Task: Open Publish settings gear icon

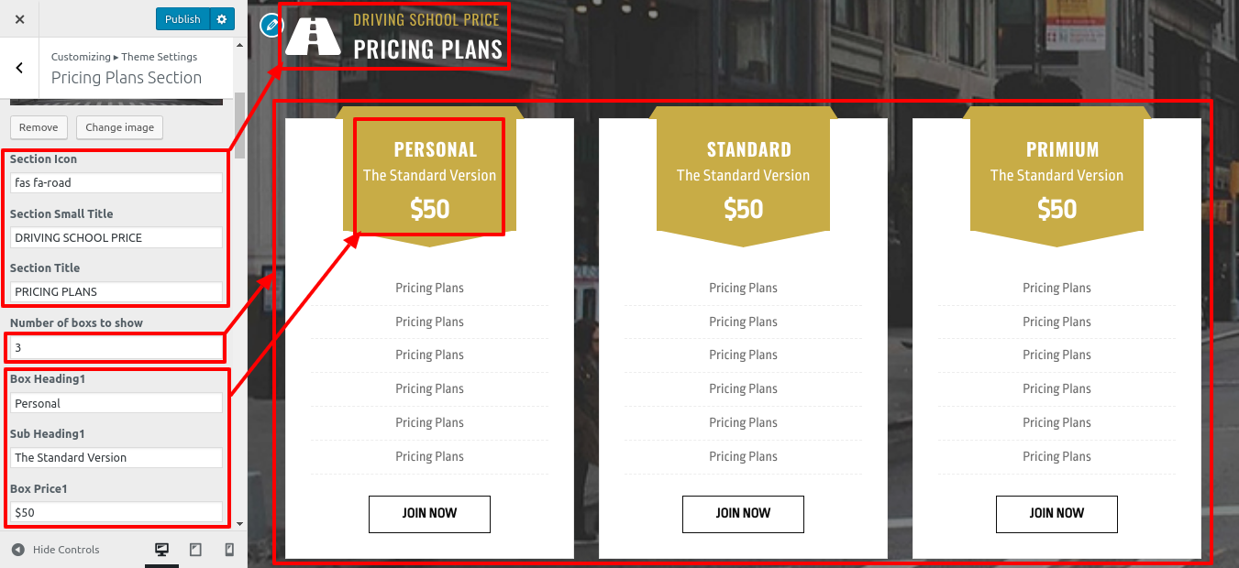Action: (x=222, y=19)
